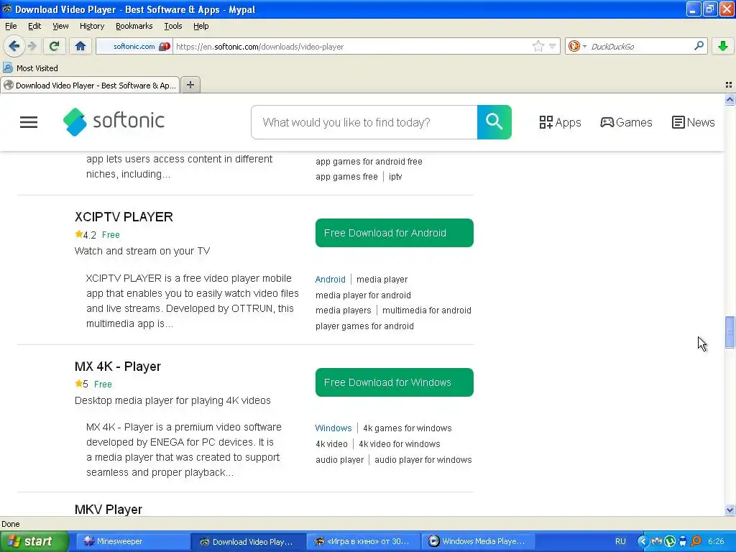The image size is (736, 552).
Task: Go back with the browser Back arrow
Action: [x=14, y=46]
